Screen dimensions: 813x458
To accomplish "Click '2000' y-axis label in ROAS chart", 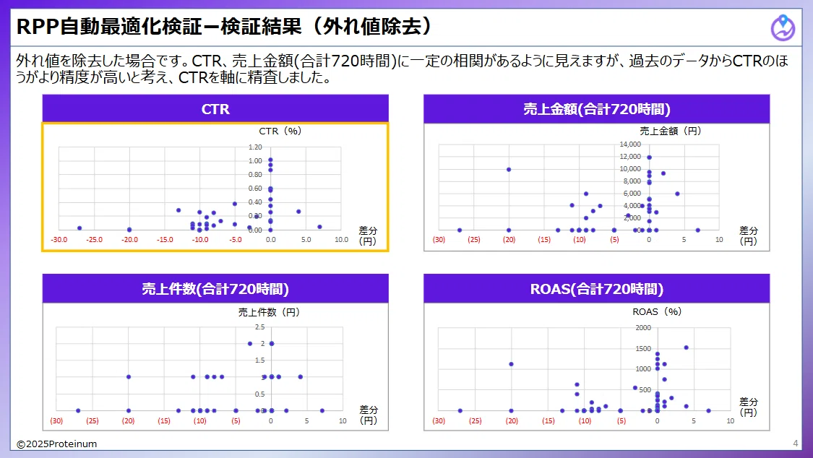I will [643, 327].
